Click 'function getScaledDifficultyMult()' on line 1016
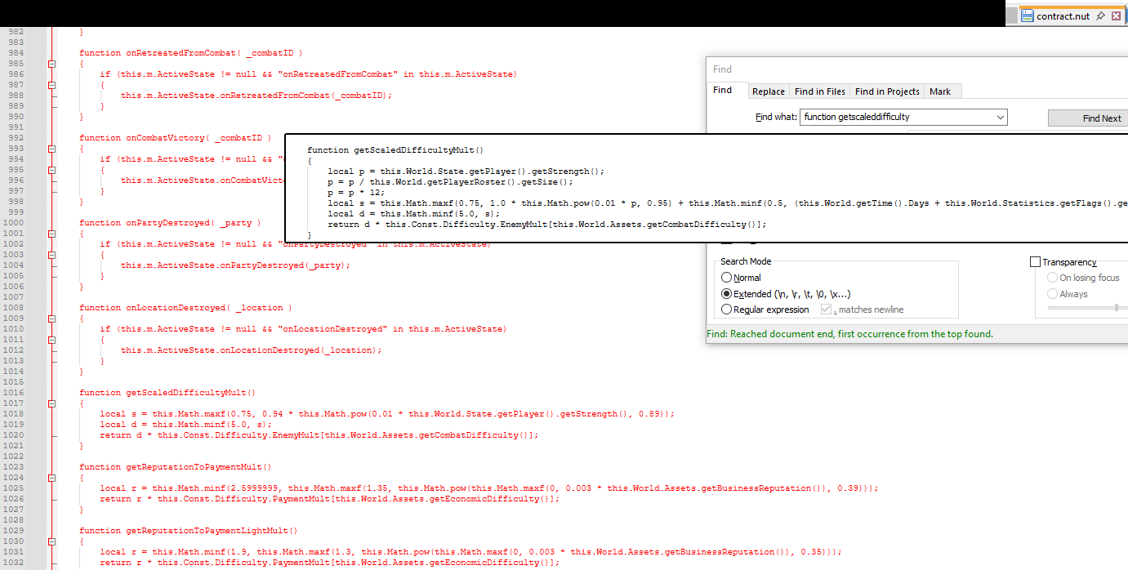 click(x=168, y=393)
